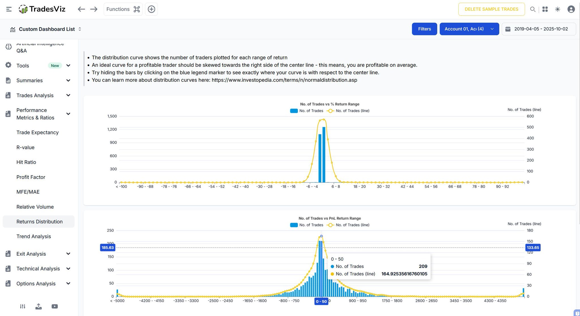580x316 pixels.
Task: Open the YouTube video icon in sidebar
Action: pyautogui.click(x=55, y=306)
